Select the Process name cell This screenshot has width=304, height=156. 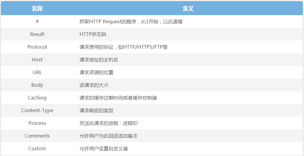click(37, 123)
